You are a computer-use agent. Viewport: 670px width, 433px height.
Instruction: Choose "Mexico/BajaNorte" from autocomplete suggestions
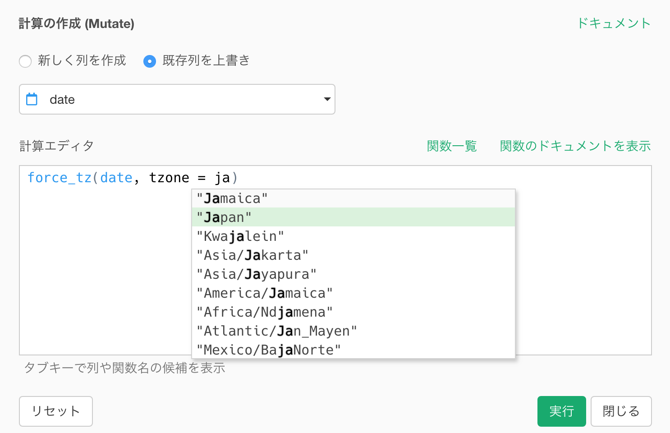click(353, 350)
